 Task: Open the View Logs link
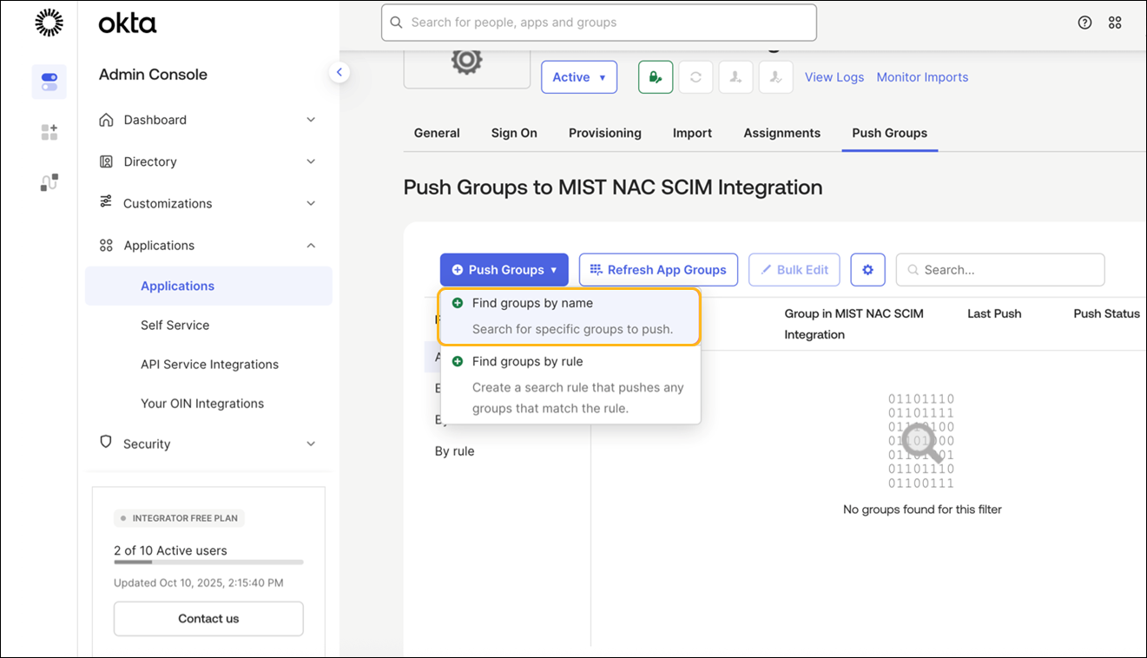834,77
